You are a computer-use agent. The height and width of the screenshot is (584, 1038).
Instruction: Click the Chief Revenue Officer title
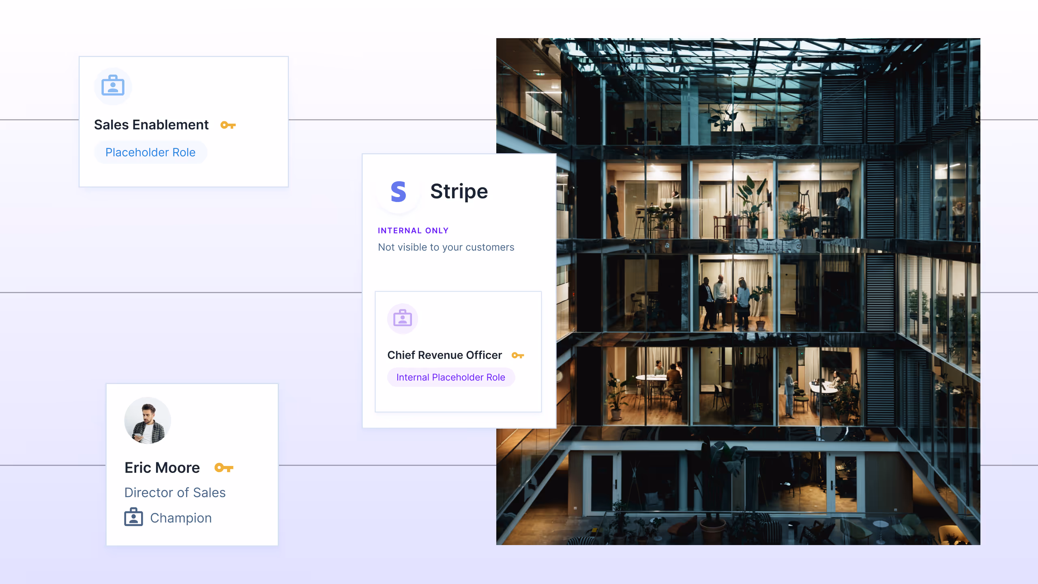(x=444, y=355)
